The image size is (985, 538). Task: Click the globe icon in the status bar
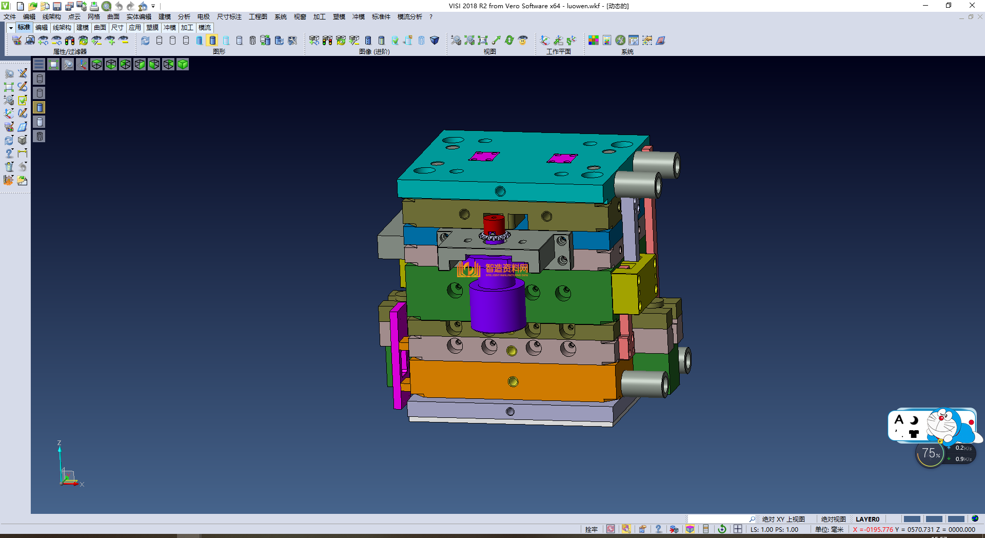[975, 519]
